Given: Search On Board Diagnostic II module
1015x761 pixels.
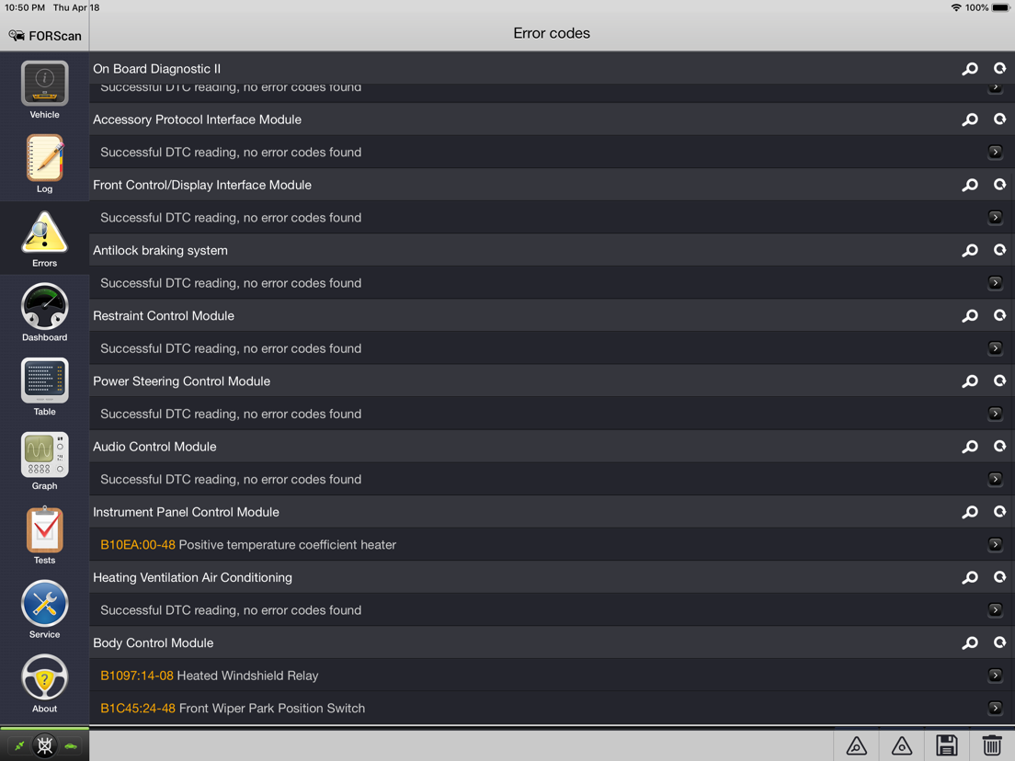Looking at the screenshot, I should click(x=970, y=69).
